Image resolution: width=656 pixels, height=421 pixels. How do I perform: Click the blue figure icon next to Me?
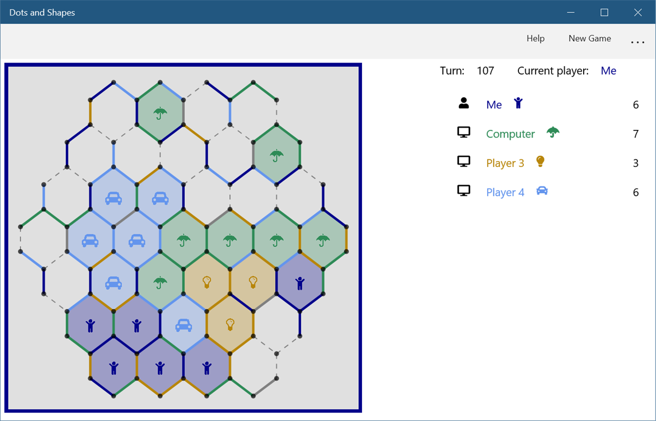coord(518,103)
